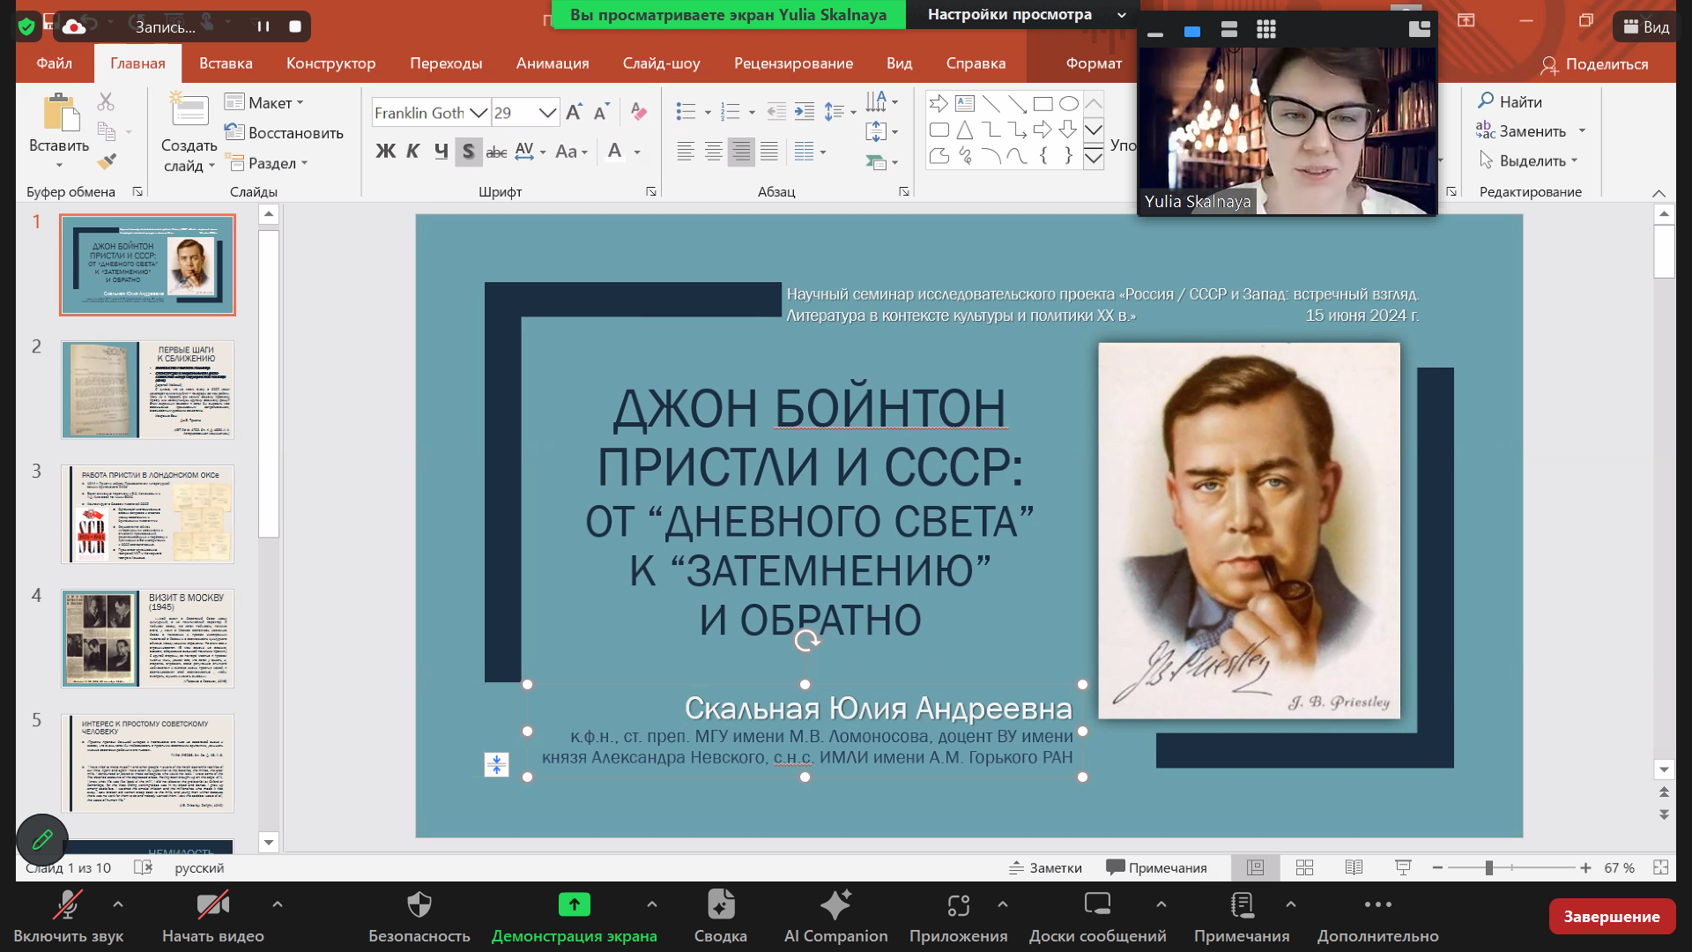Insert oval shape from shapes gallery
The width and height of the screenshot is (1692, 952).
pyautogui.click(x=1069, y=104)
